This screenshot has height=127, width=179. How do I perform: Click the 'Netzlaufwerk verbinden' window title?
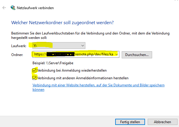coord(35,8)
